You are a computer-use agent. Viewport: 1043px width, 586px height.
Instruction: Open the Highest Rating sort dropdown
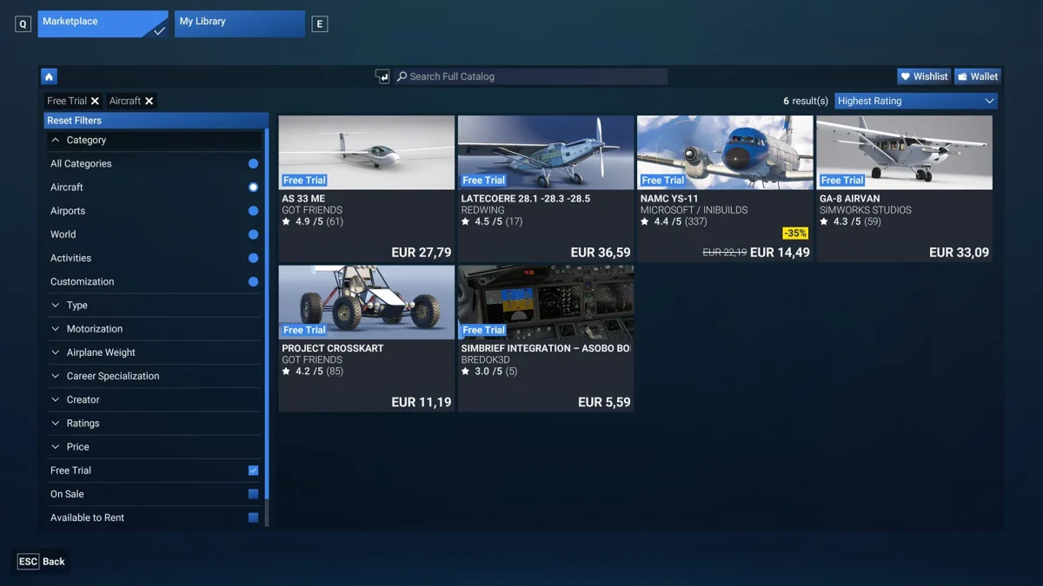click(x=914, y=101)
